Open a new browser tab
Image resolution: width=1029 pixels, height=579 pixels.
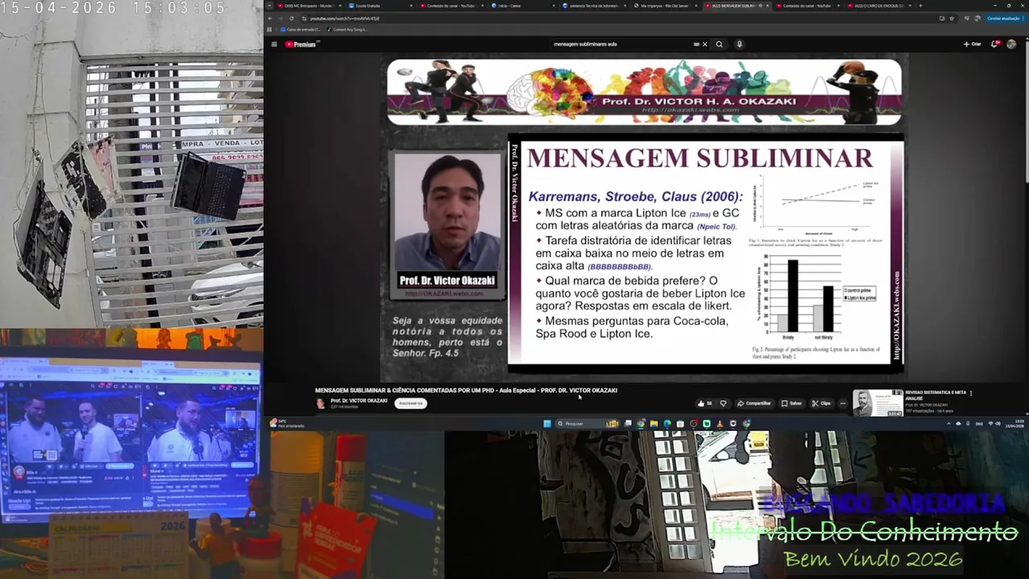tap(920, 6)
